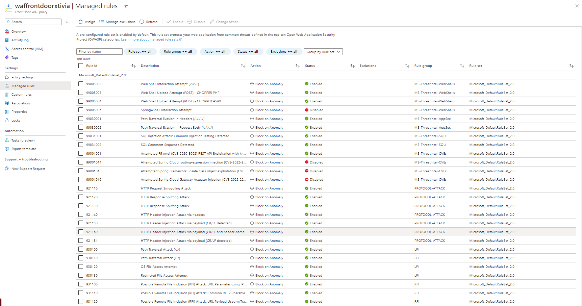Viewport: 582px width, 306px height.
Task: Open Tasks (preview)
Action: click(x=23, y=141)
